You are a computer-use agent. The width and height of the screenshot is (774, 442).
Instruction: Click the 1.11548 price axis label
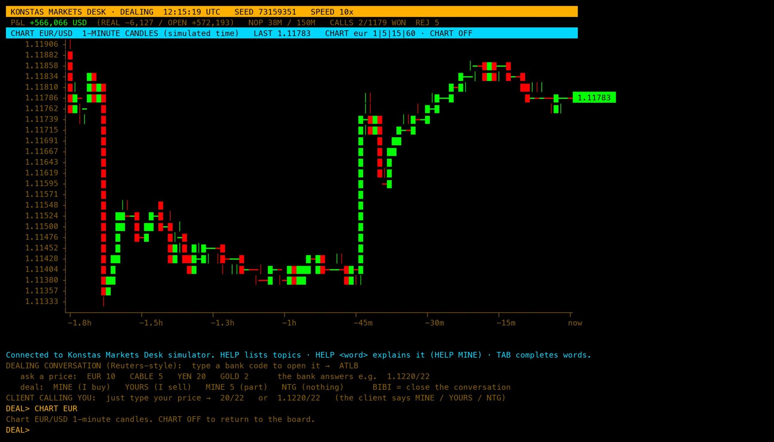pyautogui.click(x=41, y=205)
